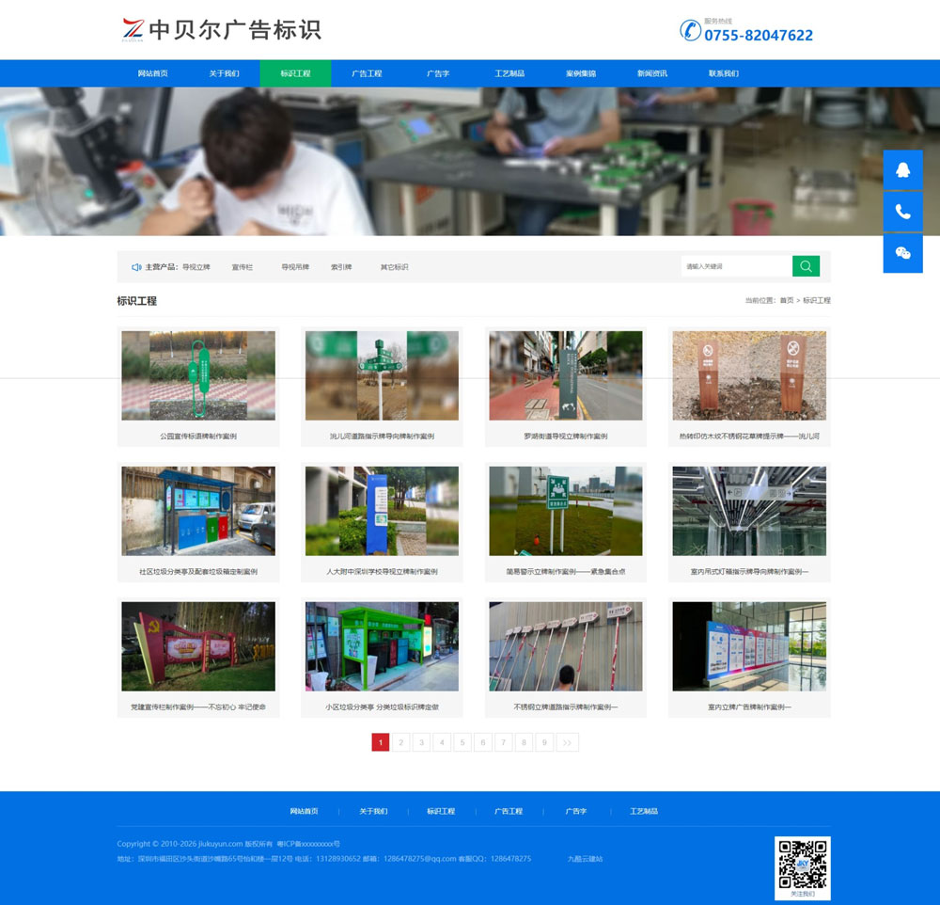Go to pagination page 5
The image size is (940, 905).
(462, 742)
